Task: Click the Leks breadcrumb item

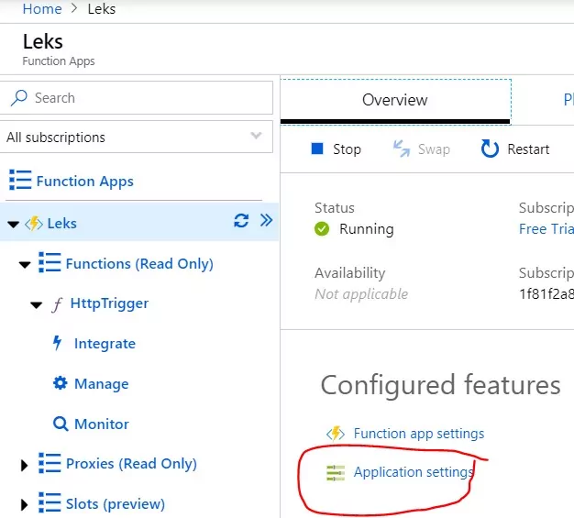Action: [x=102, y=9]
